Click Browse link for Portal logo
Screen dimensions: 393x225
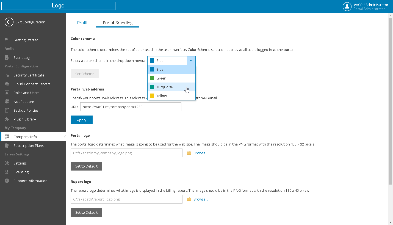pyautogui.click(x=201, y=153)
